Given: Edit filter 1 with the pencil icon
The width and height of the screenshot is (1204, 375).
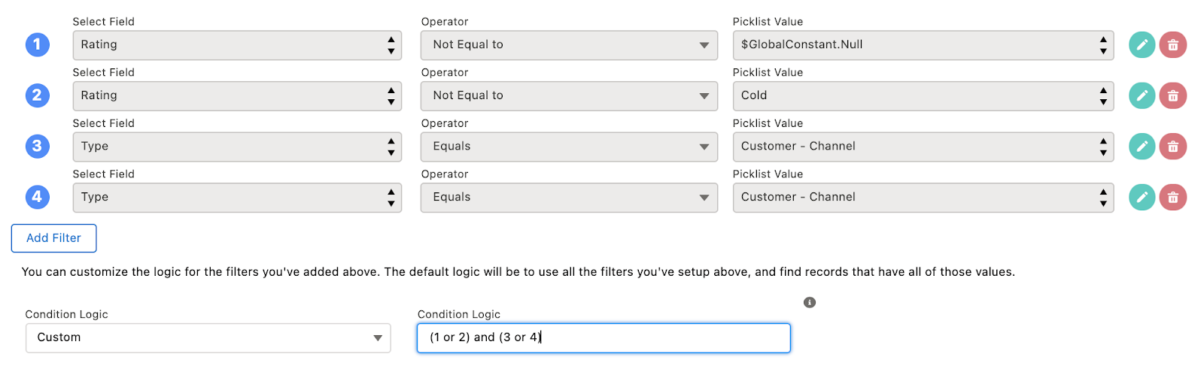Looking at the screenshot, I should (1142, 45).
